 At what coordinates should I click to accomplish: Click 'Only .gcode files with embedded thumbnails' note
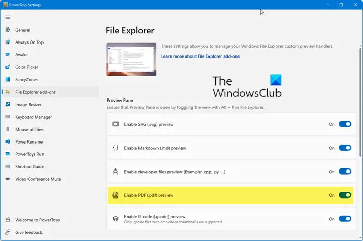point(173,222)
